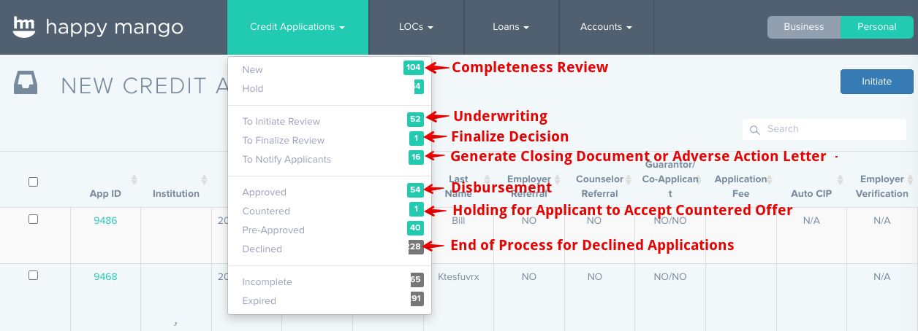Screen dimensions: 918x331
Task: Open application ID 9486 link
Action: click(x=105, y=220)
